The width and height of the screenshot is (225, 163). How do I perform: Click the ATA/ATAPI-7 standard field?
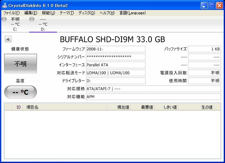pyautogui.click(x=154, y=89)
